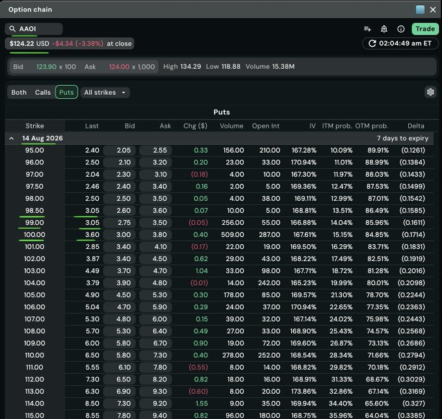Add AAOI to watchlist icon

[367, 29]
